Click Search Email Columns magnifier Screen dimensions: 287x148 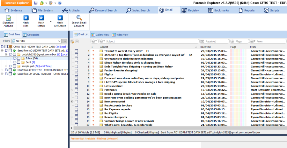tap(80, 18)
